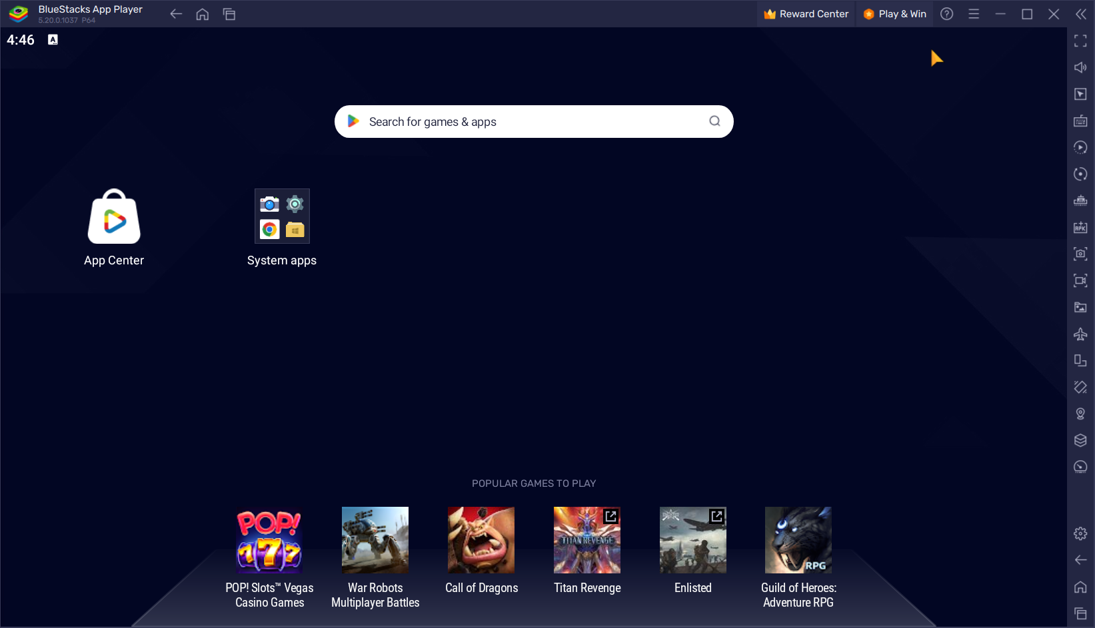Launch POP! Slots Vegas Casino Games
This screenshot has height=628, width=1095.
(269, 540)
